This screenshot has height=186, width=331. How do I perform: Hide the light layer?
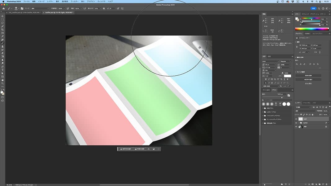[296, 119]
